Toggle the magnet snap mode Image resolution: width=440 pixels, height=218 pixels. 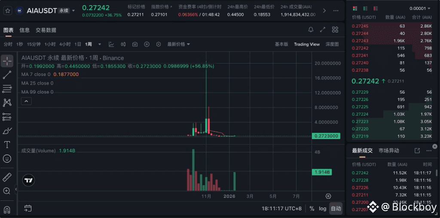click(7, 209)
